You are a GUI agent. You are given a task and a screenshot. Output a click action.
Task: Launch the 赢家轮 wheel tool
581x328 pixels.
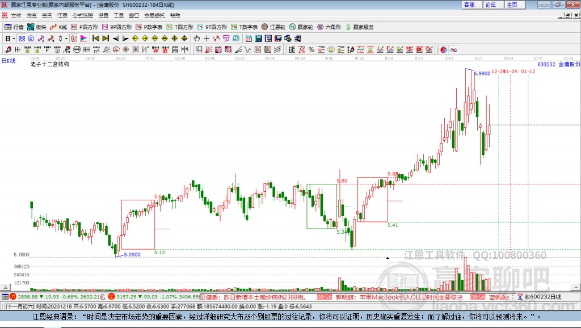pyautogui.click(x=301, y=27)
